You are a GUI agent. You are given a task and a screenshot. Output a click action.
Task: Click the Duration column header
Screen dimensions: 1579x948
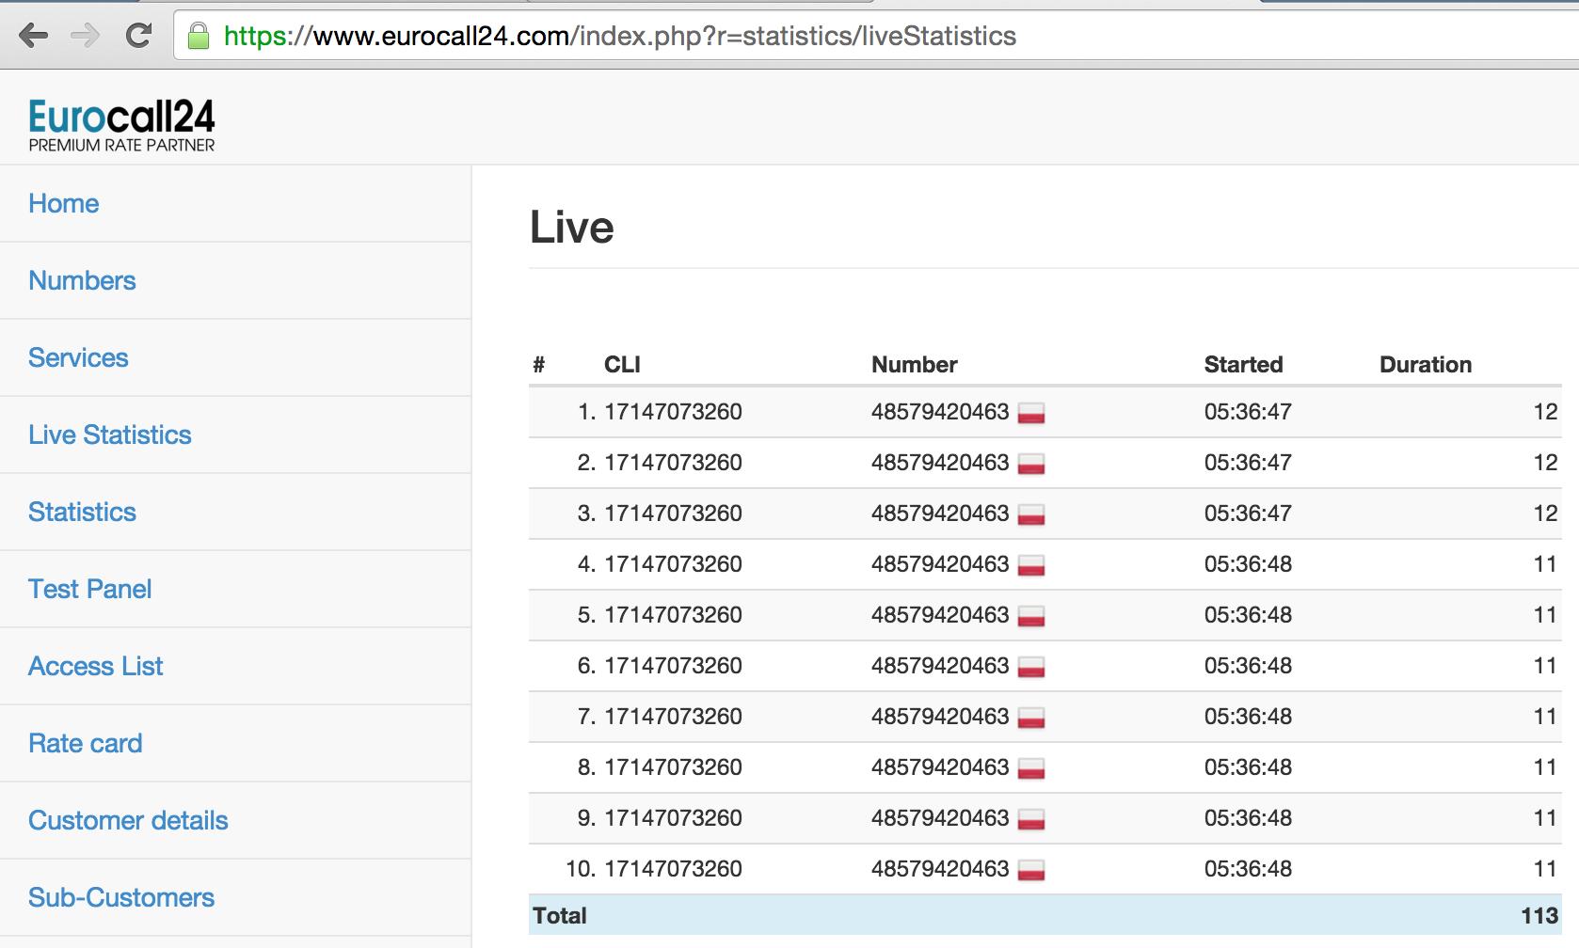tap(1425, 365)
